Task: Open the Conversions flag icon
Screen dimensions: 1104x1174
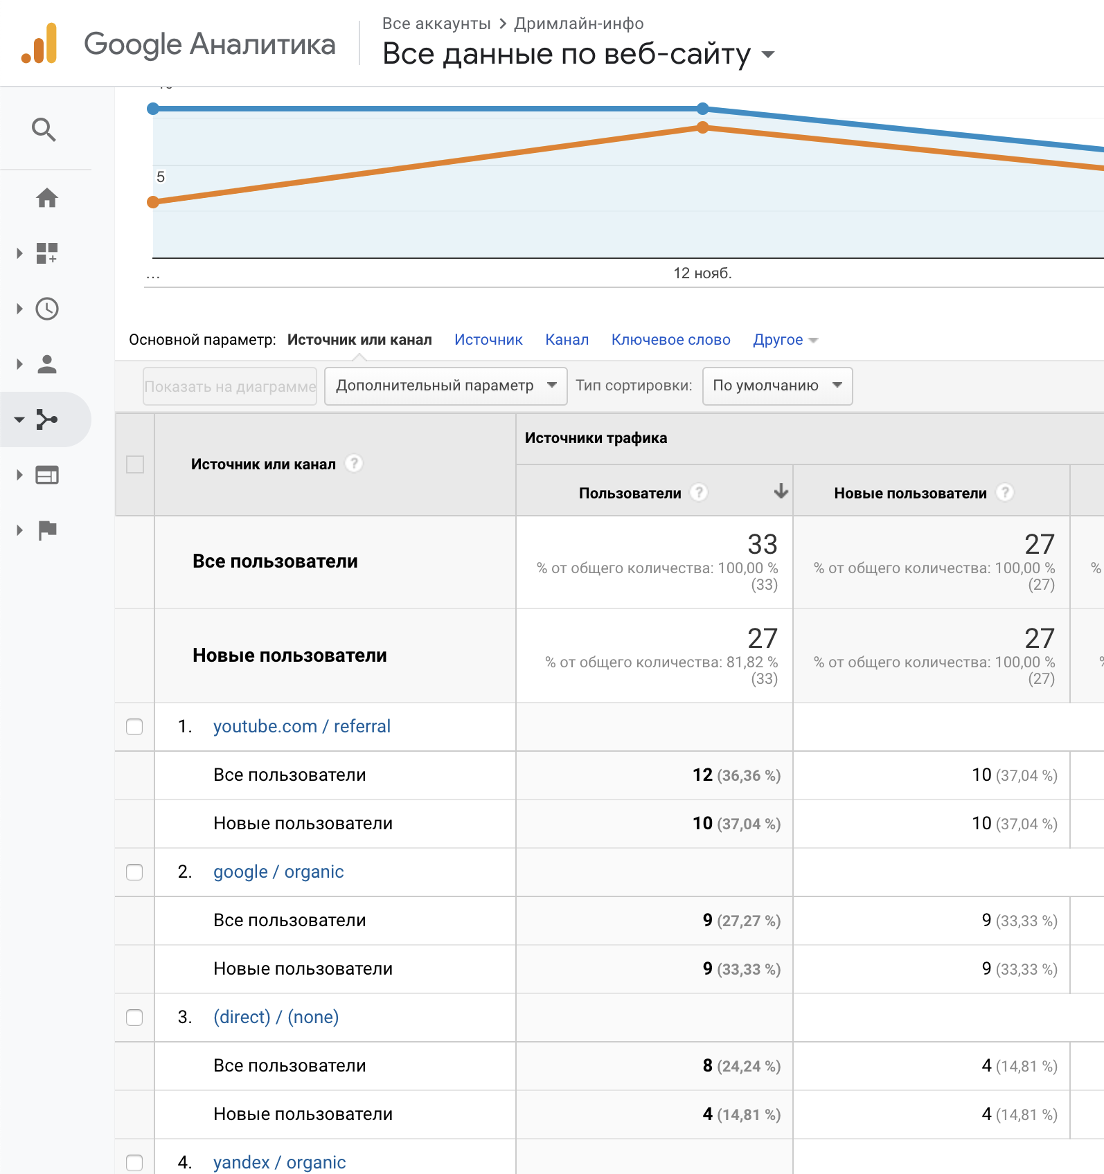Action: pos(46,530)
